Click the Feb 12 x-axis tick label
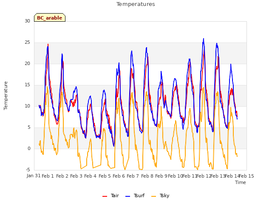The height and width of the screenshot is (204, 272). 204,176
